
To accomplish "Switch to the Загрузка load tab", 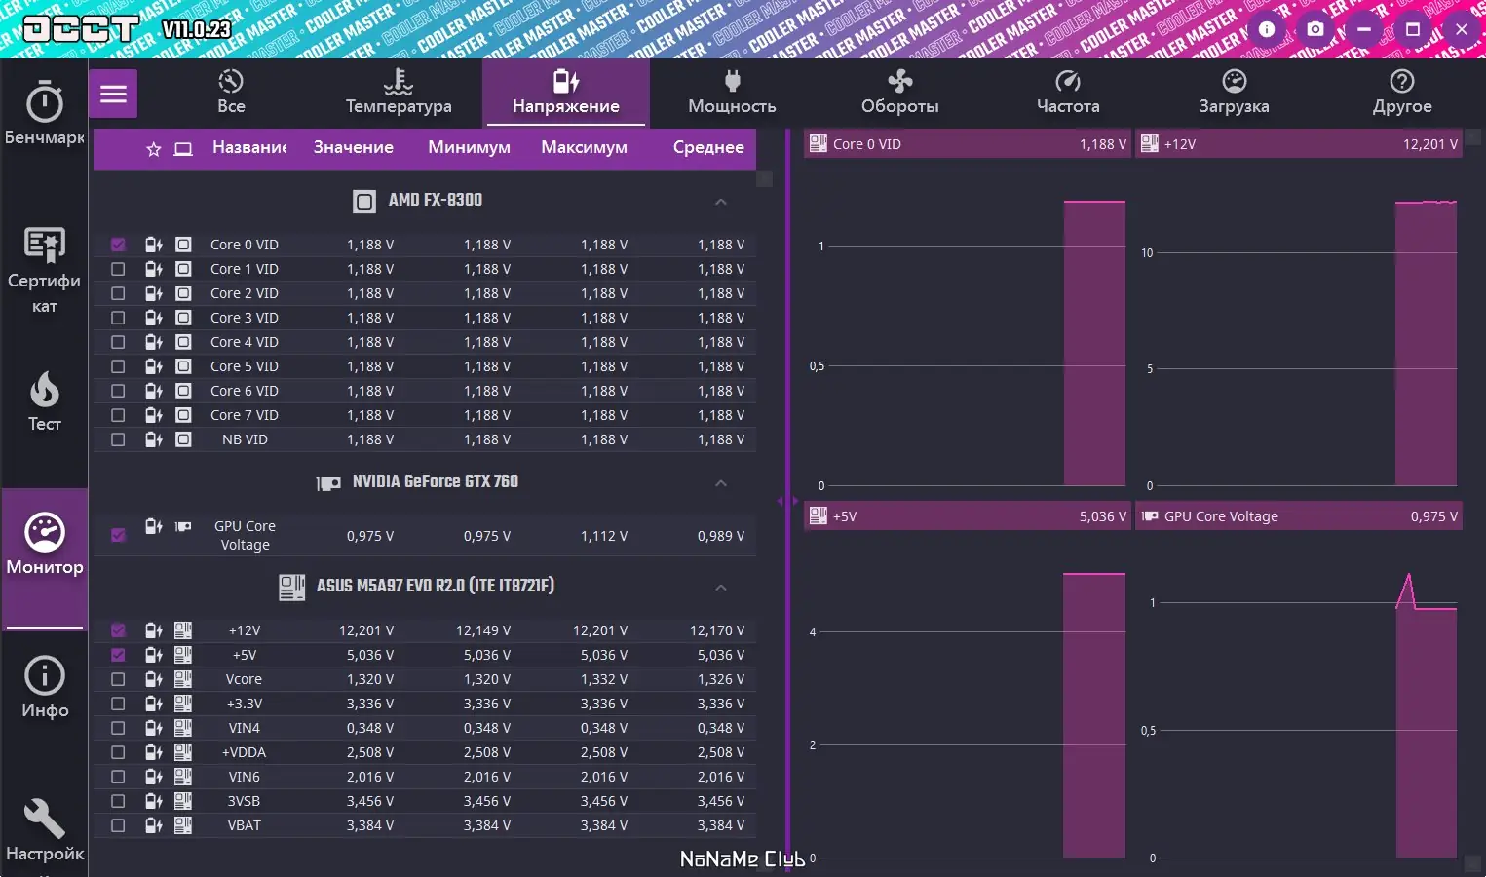I will coord(1235,93).
